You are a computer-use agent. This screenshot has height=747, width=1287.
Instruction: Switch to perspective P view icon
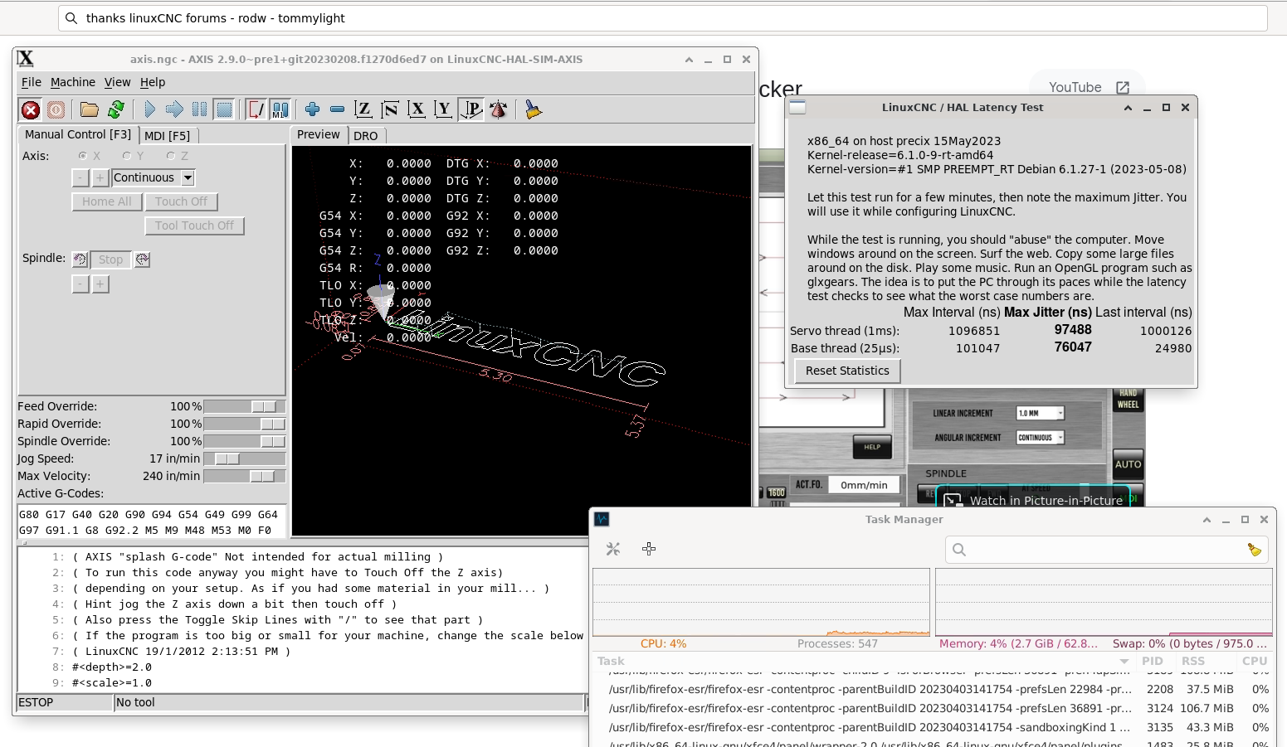(x=470, y=109)
